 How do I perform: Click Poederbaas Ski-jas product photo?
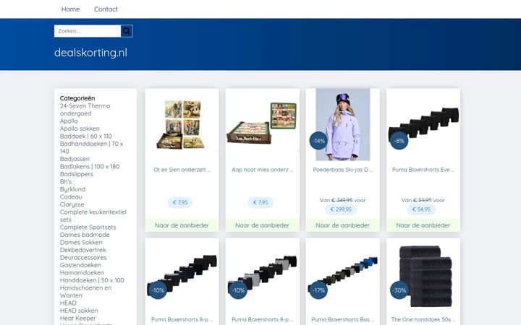coord(342,125)
